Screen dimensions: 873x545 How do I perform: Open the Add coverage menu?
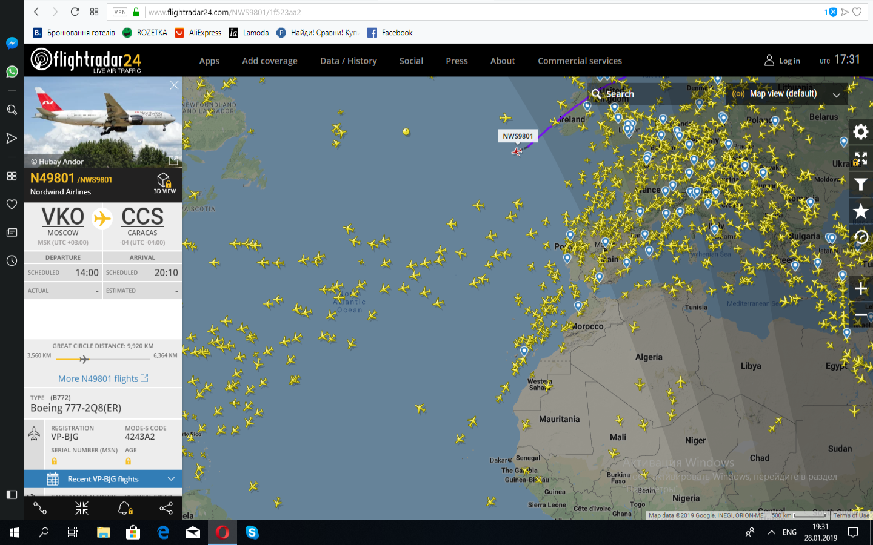270,61
